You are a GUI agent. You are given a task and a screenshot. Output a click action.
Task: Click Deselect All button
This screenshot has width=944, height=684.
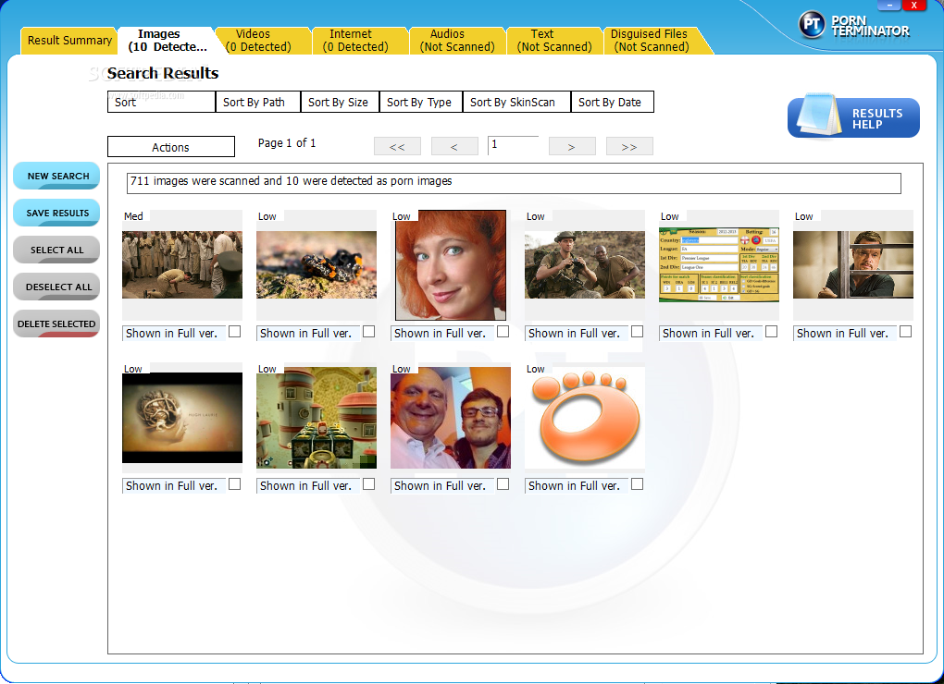coord(56,287)
